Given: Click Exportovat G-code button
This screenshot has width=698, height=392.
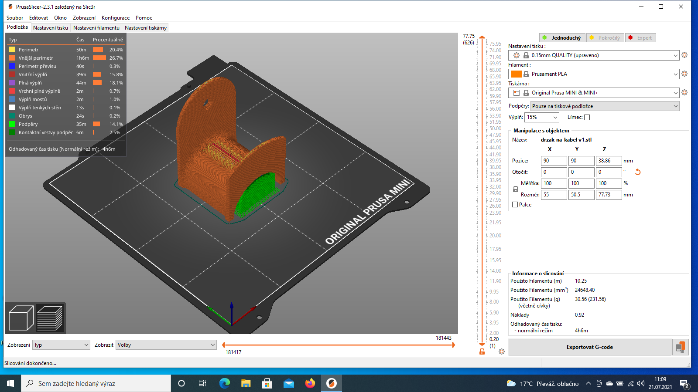Looking at the screenshot, I should click(x=590, y=347).
